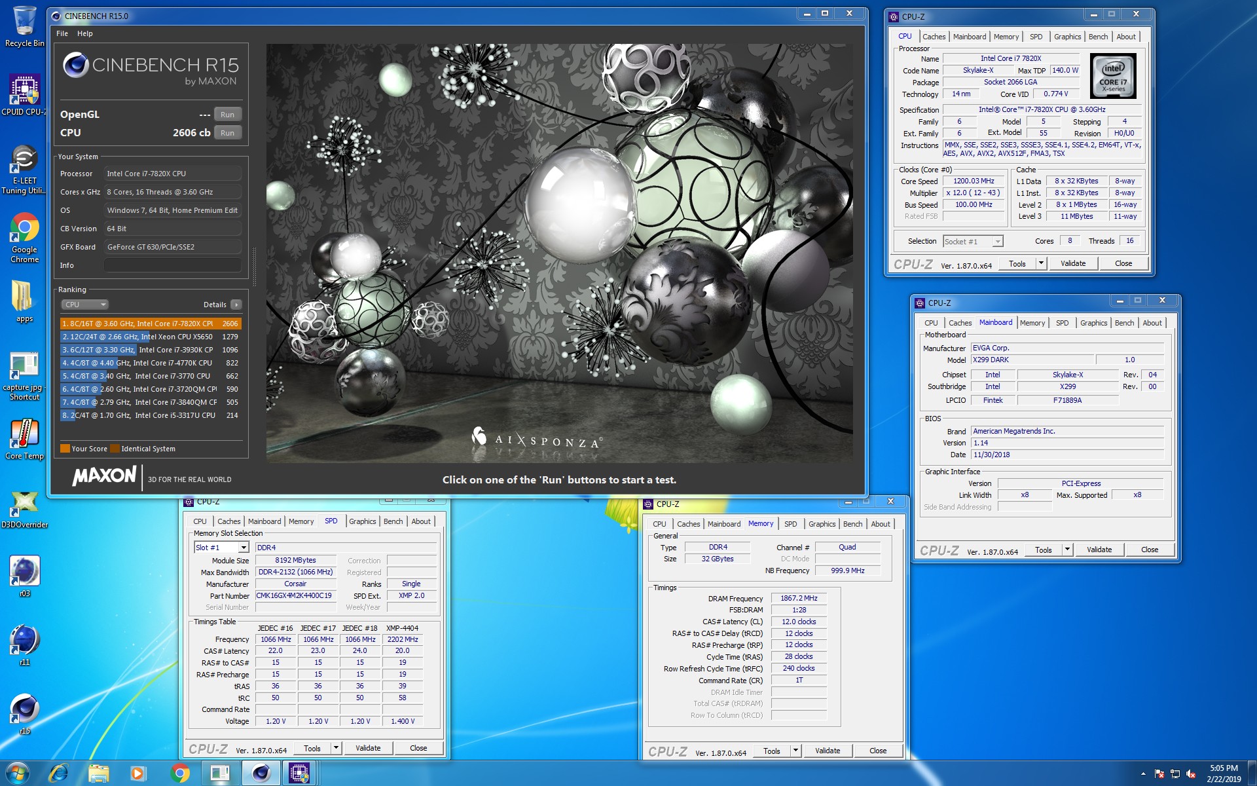Open Windows Media Player taskbar icon

click(138, 774)
